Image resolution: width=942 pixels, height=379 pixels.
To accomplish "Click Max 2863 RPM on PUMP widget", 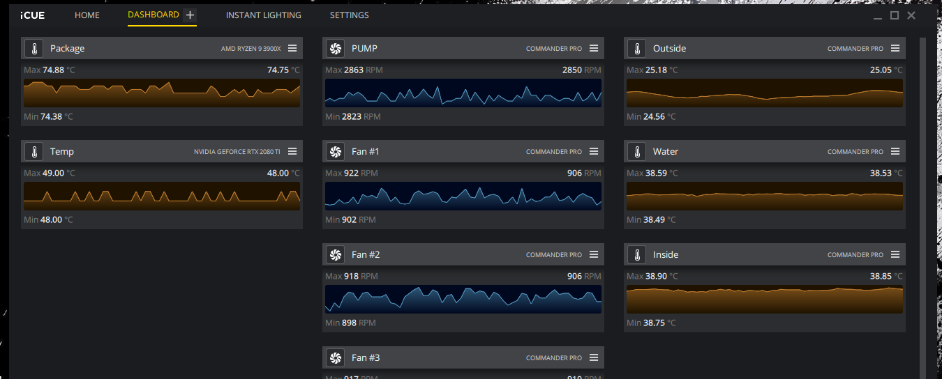I will pos(354,70).
